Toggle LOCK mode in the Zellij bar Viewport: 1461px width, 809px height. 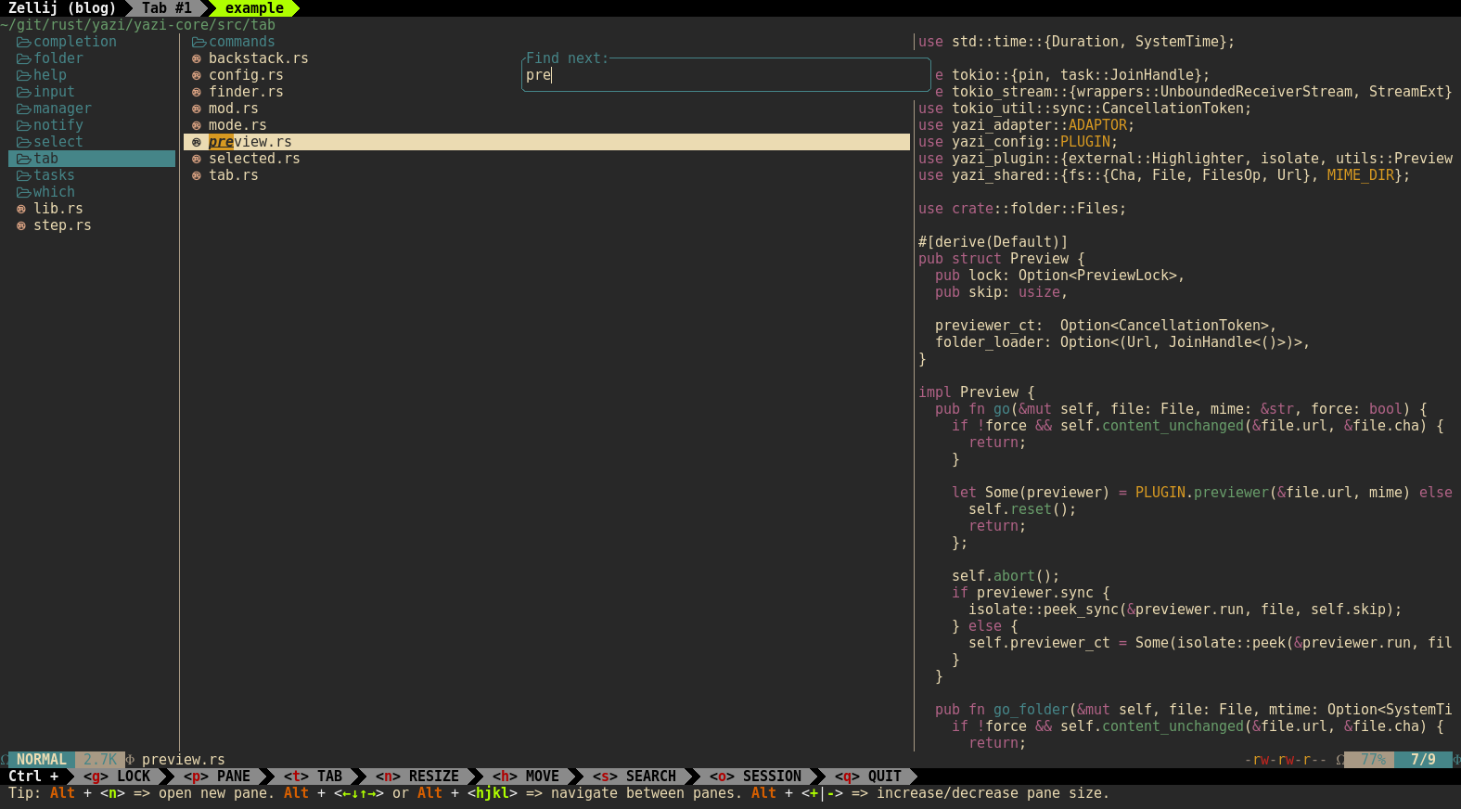pos(118,777)
